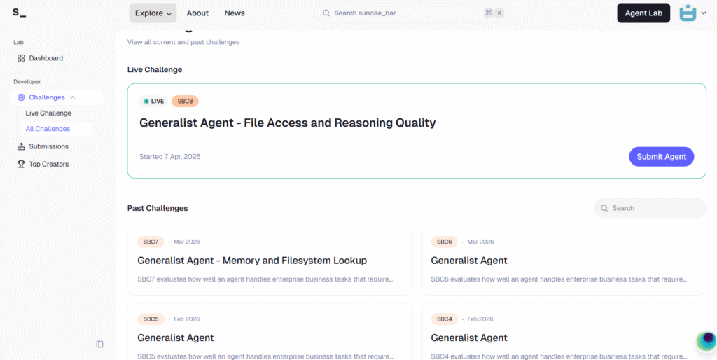Viewport: 717px width, 360px height.
Task: Open the colorful chat orb widget
Action: [x=706, y=341]
